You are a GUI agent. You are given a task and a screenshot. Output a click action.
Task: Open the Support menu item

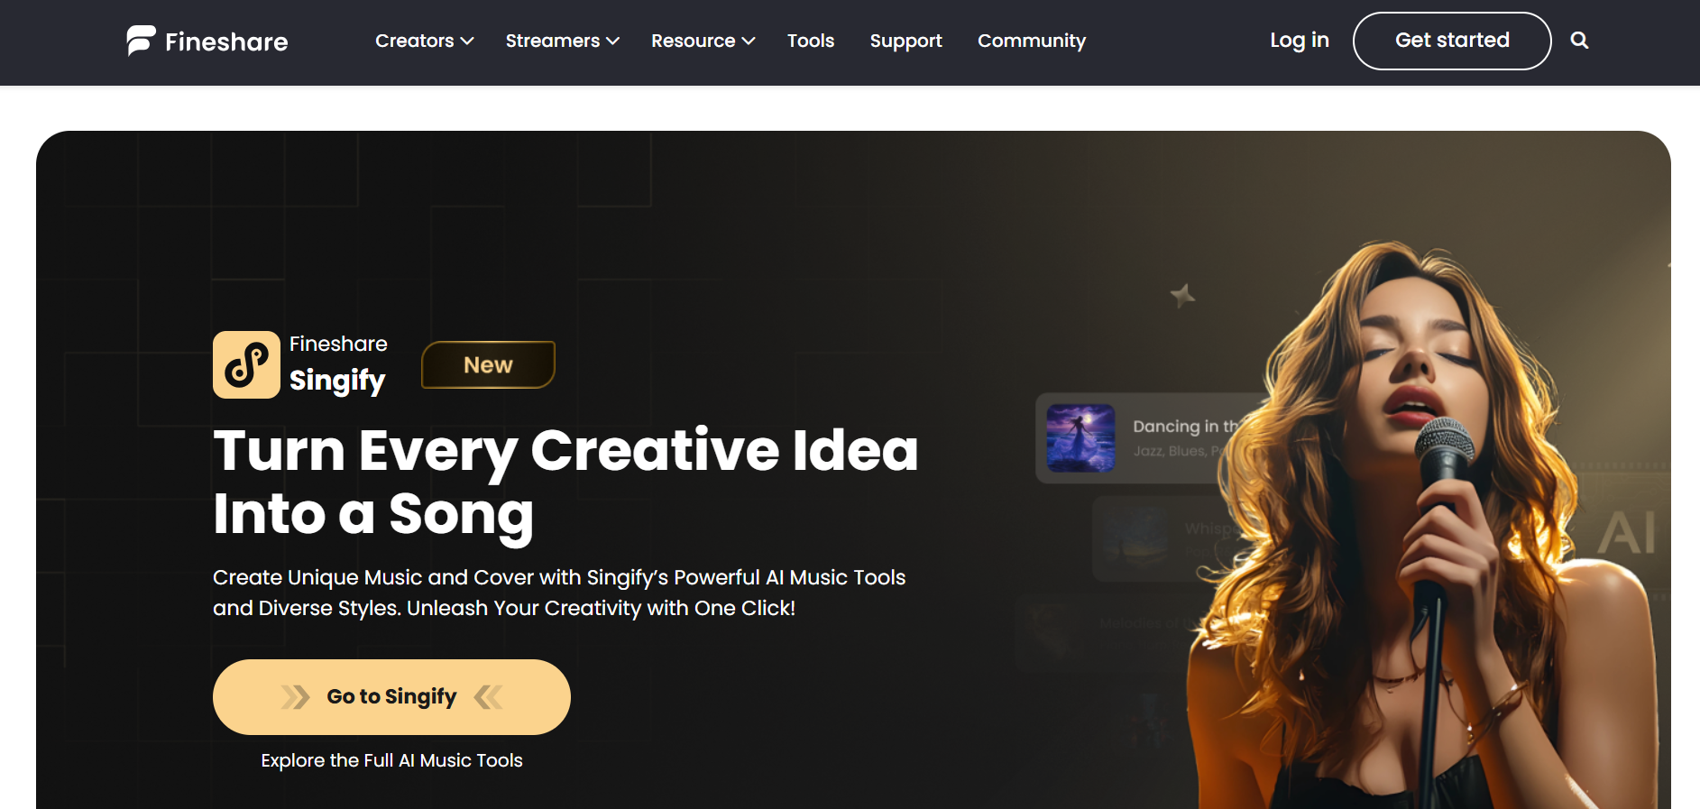tap(905, 41)
